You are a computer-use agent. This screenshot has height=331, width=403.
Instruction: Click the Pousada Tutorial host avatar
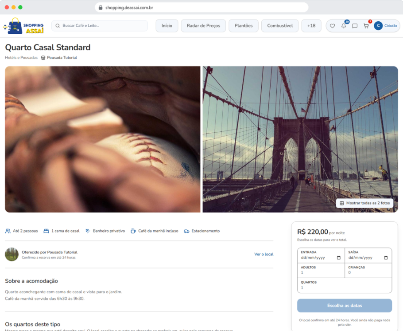(x=12, y=254)
